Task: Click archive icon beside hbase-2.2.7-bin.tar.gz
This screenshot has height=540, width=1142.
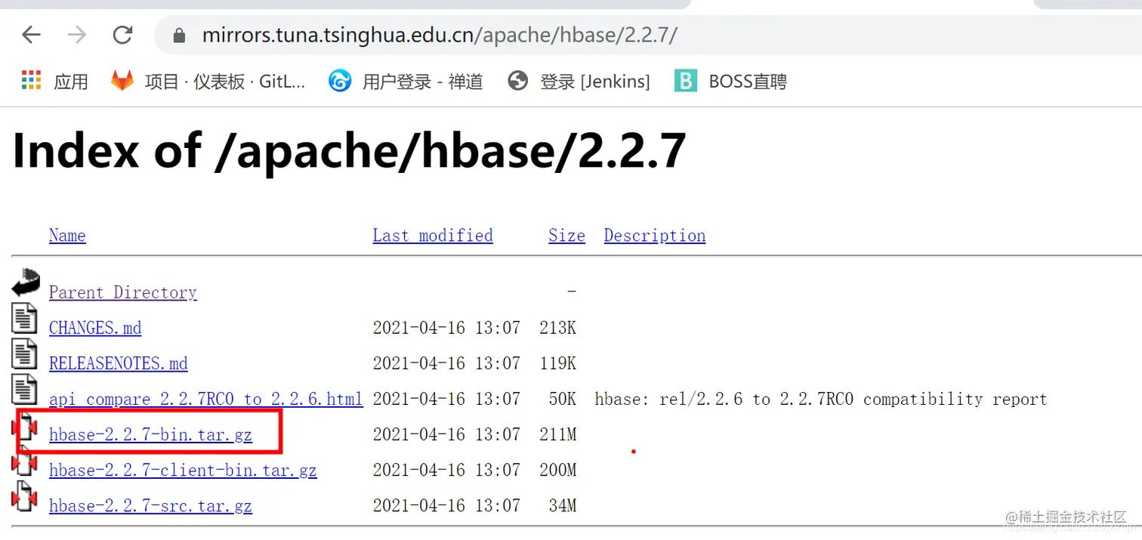Action: (24, 427)
